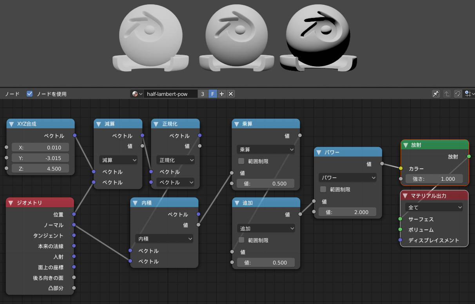Click 本来の法線 output socket on ジオメトリ node
The image size is (475, 304).
(x=74, y=246)
